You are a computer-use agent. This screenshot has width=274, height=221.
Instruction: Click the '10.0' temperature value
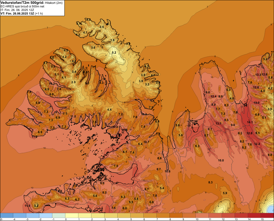coord(221,160)
